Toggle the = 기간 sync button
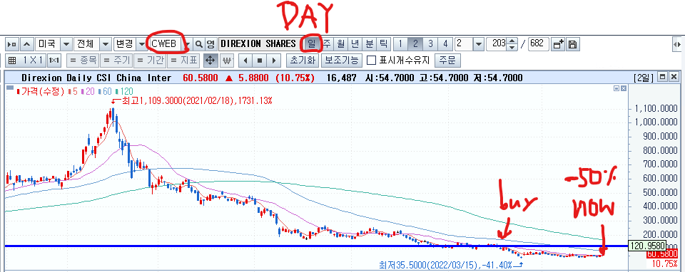The height and width of the screenshot is (272, 685). [x=151, y=60]
